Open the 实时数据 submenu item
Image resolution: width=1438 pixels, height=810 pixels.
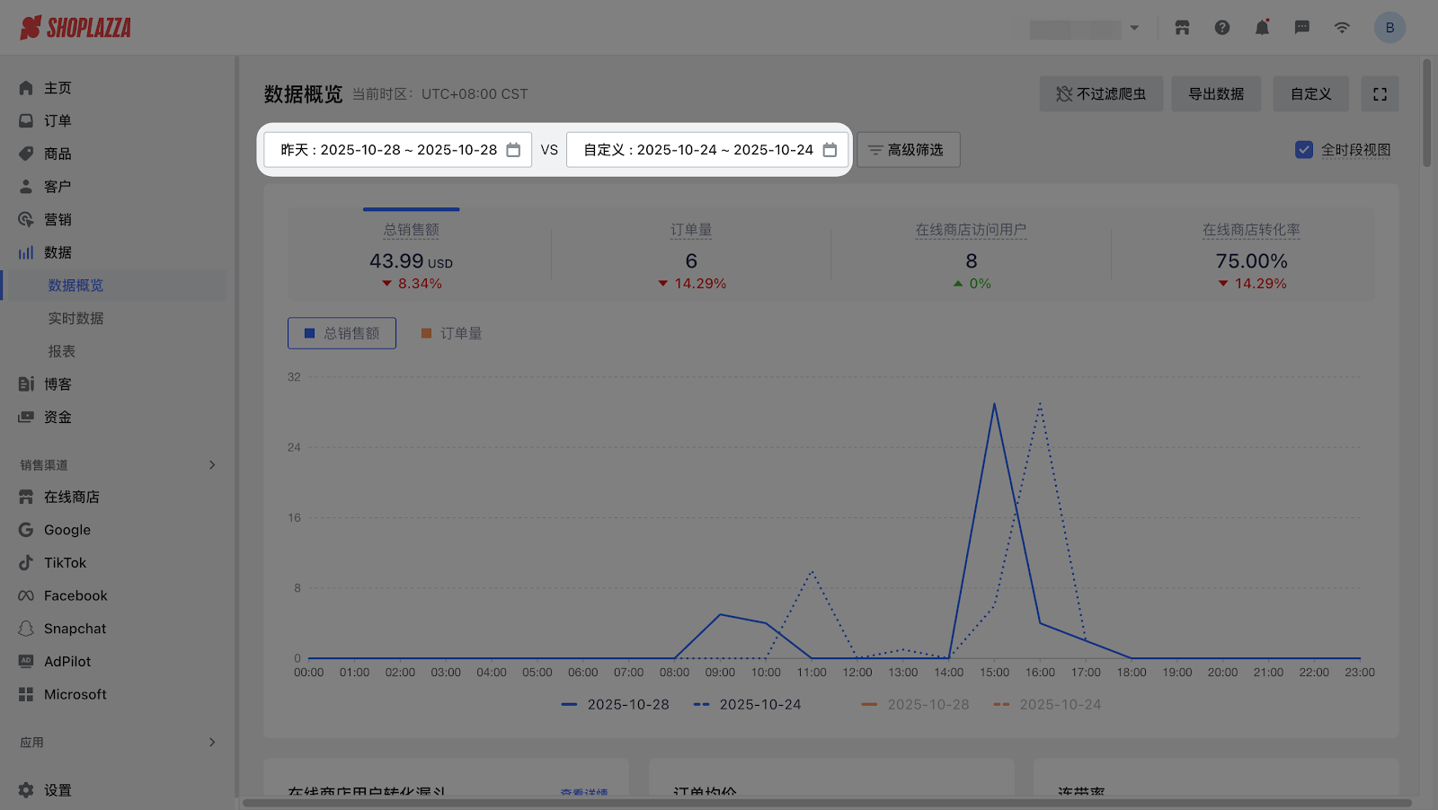point(75,319)
